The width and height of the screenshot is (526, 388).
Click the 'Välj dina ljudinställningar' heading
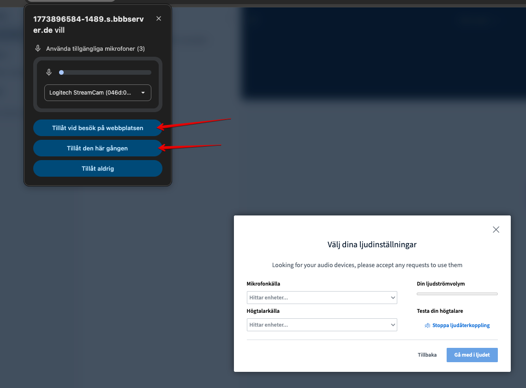tap(372, 245)
